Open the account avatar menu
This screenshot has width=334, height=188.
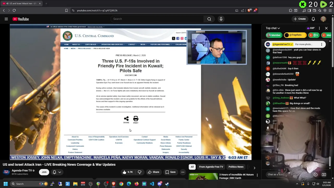[x=323, y=19]
